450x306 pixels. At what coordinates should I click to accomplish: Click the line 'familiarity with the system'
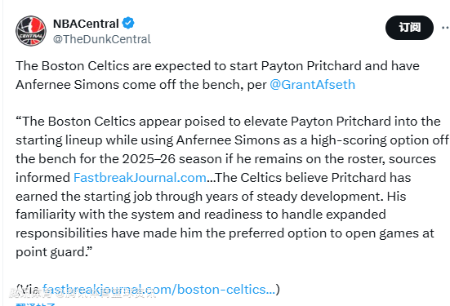(x=201, y=215)
